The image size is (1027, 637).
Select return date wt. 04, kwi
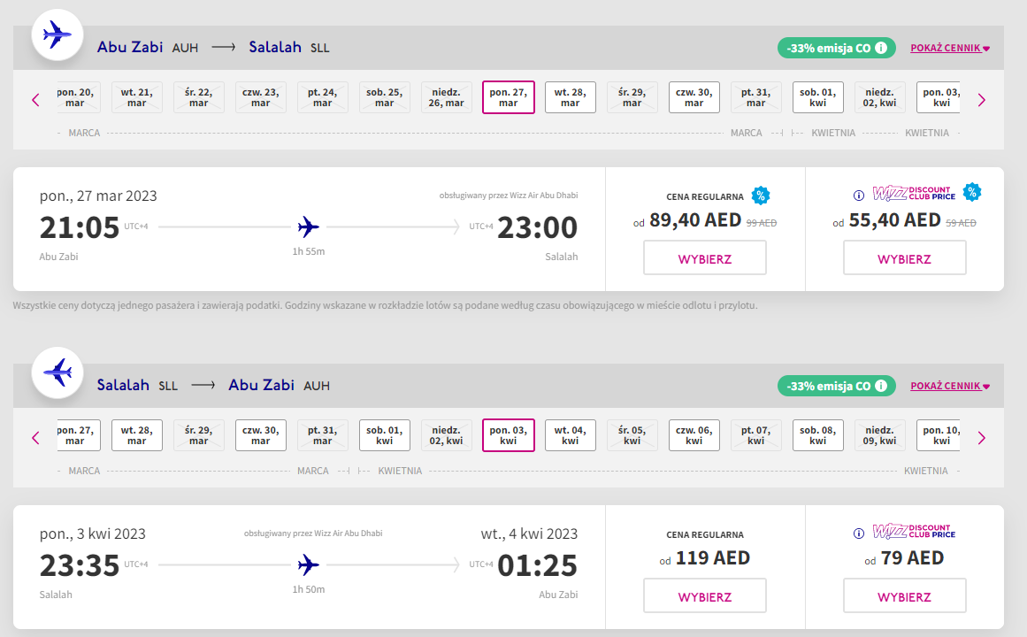570,436
